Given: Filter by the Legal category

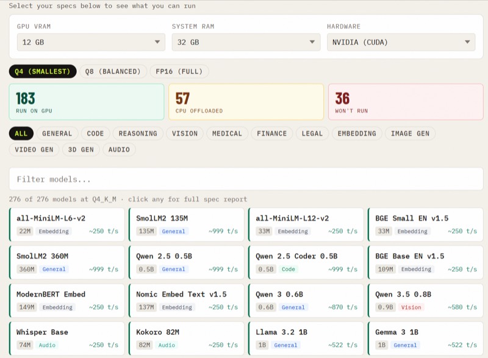Looking at the screenshot, I should [312, 133].
